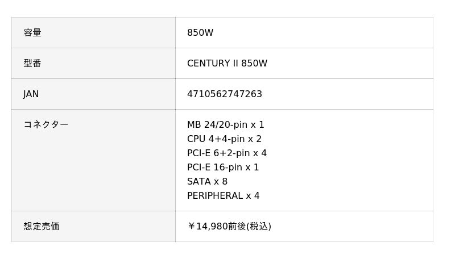Click the 型番 row label

coord(32,64)
